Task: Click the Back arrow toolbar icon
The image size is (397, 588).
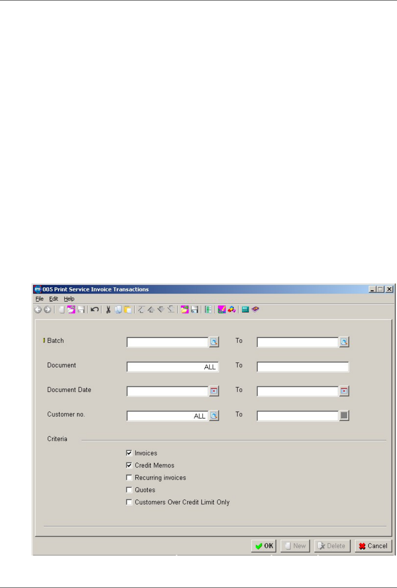Action: point(38,310)
